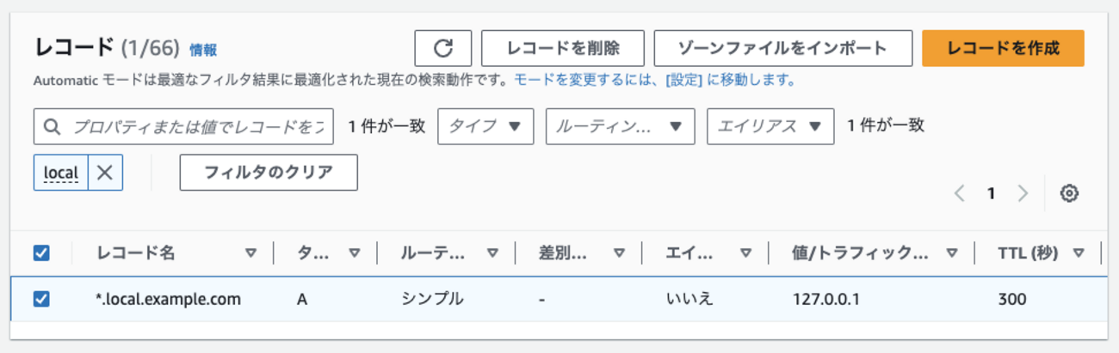
Task: Click ゾーンファイルをインポート button
Action: coord(782,48)
